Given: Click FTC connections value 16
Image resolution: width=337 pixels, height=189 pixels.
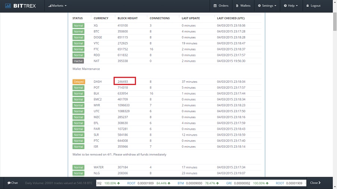Looking at the screenshot, I should 151,49.
